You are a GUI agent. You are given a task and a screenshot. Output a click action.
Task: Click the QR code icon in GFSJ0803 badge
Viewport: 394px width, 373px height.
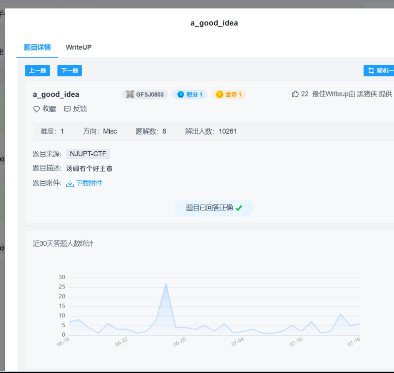pos(130,95)
